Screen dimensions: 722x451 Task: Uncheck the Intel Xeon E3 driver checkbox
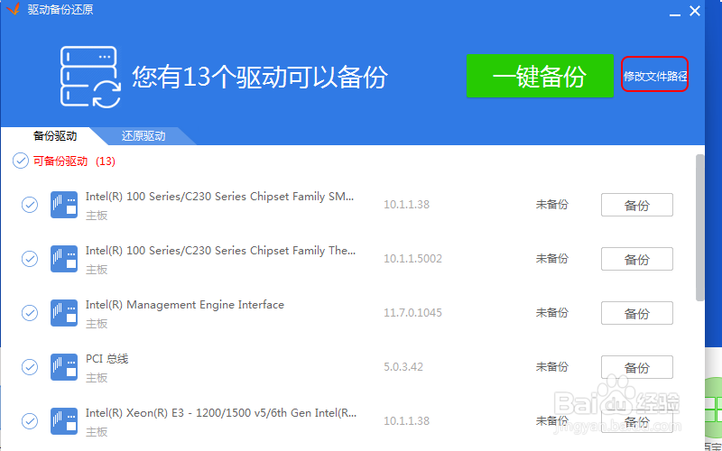(30, 421)
